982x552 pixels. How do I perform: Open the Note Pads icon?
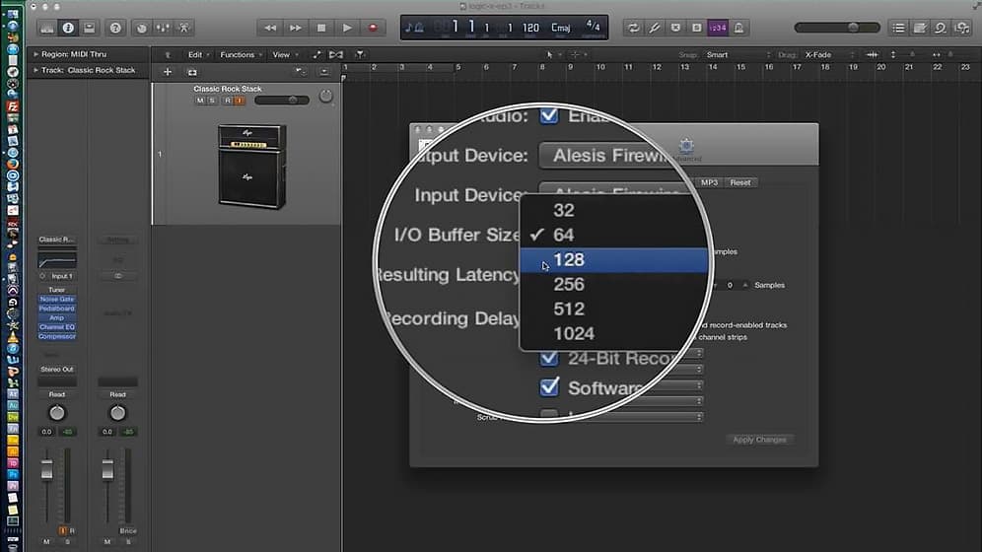[x=920, y=28]
